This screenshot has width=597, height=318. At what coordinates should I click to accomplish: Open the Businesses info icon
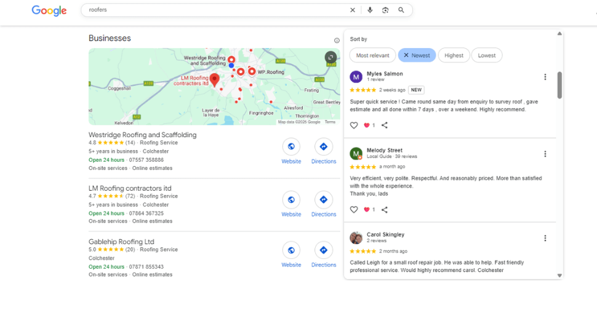(337, 41)
